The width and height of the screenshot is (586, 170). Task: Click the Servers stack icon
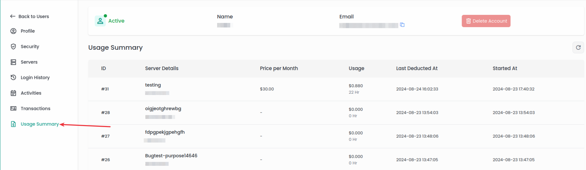pyautogui.click(x=13, y=62)
